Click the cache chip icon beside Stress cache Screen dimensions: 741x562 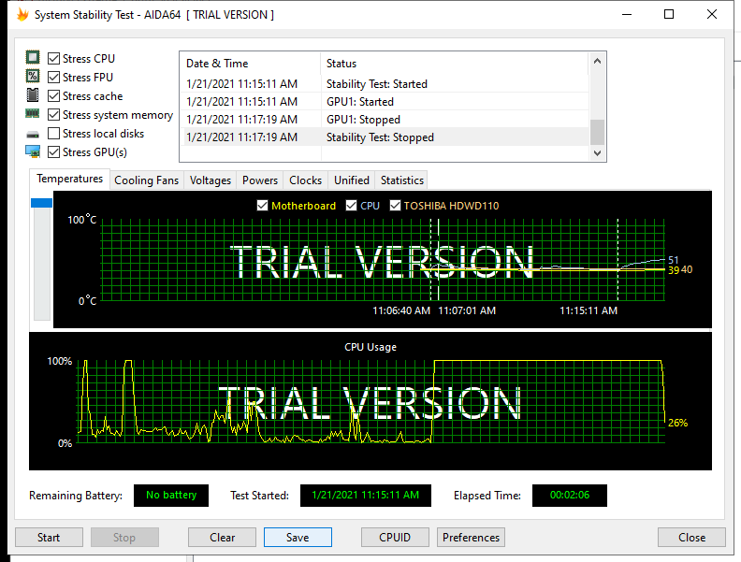coord(33,95)
